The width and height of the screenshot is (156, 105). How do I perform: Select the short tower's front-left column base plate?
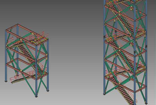(6, 81)
